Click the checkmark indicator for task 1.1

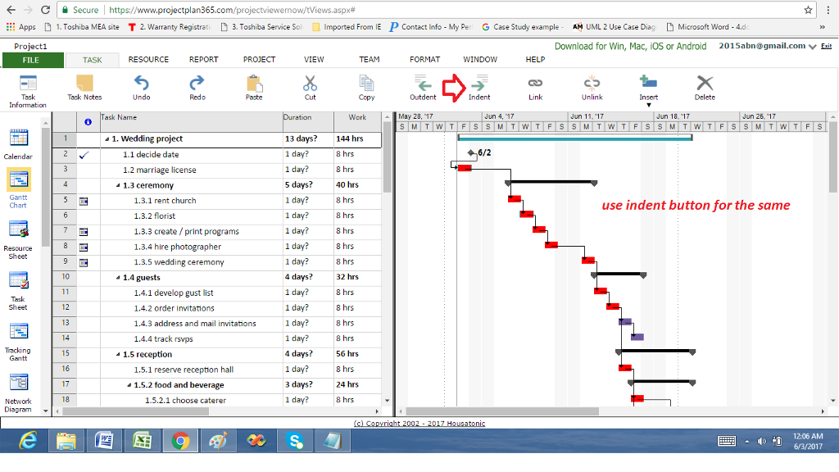click(x=85, y=154)
